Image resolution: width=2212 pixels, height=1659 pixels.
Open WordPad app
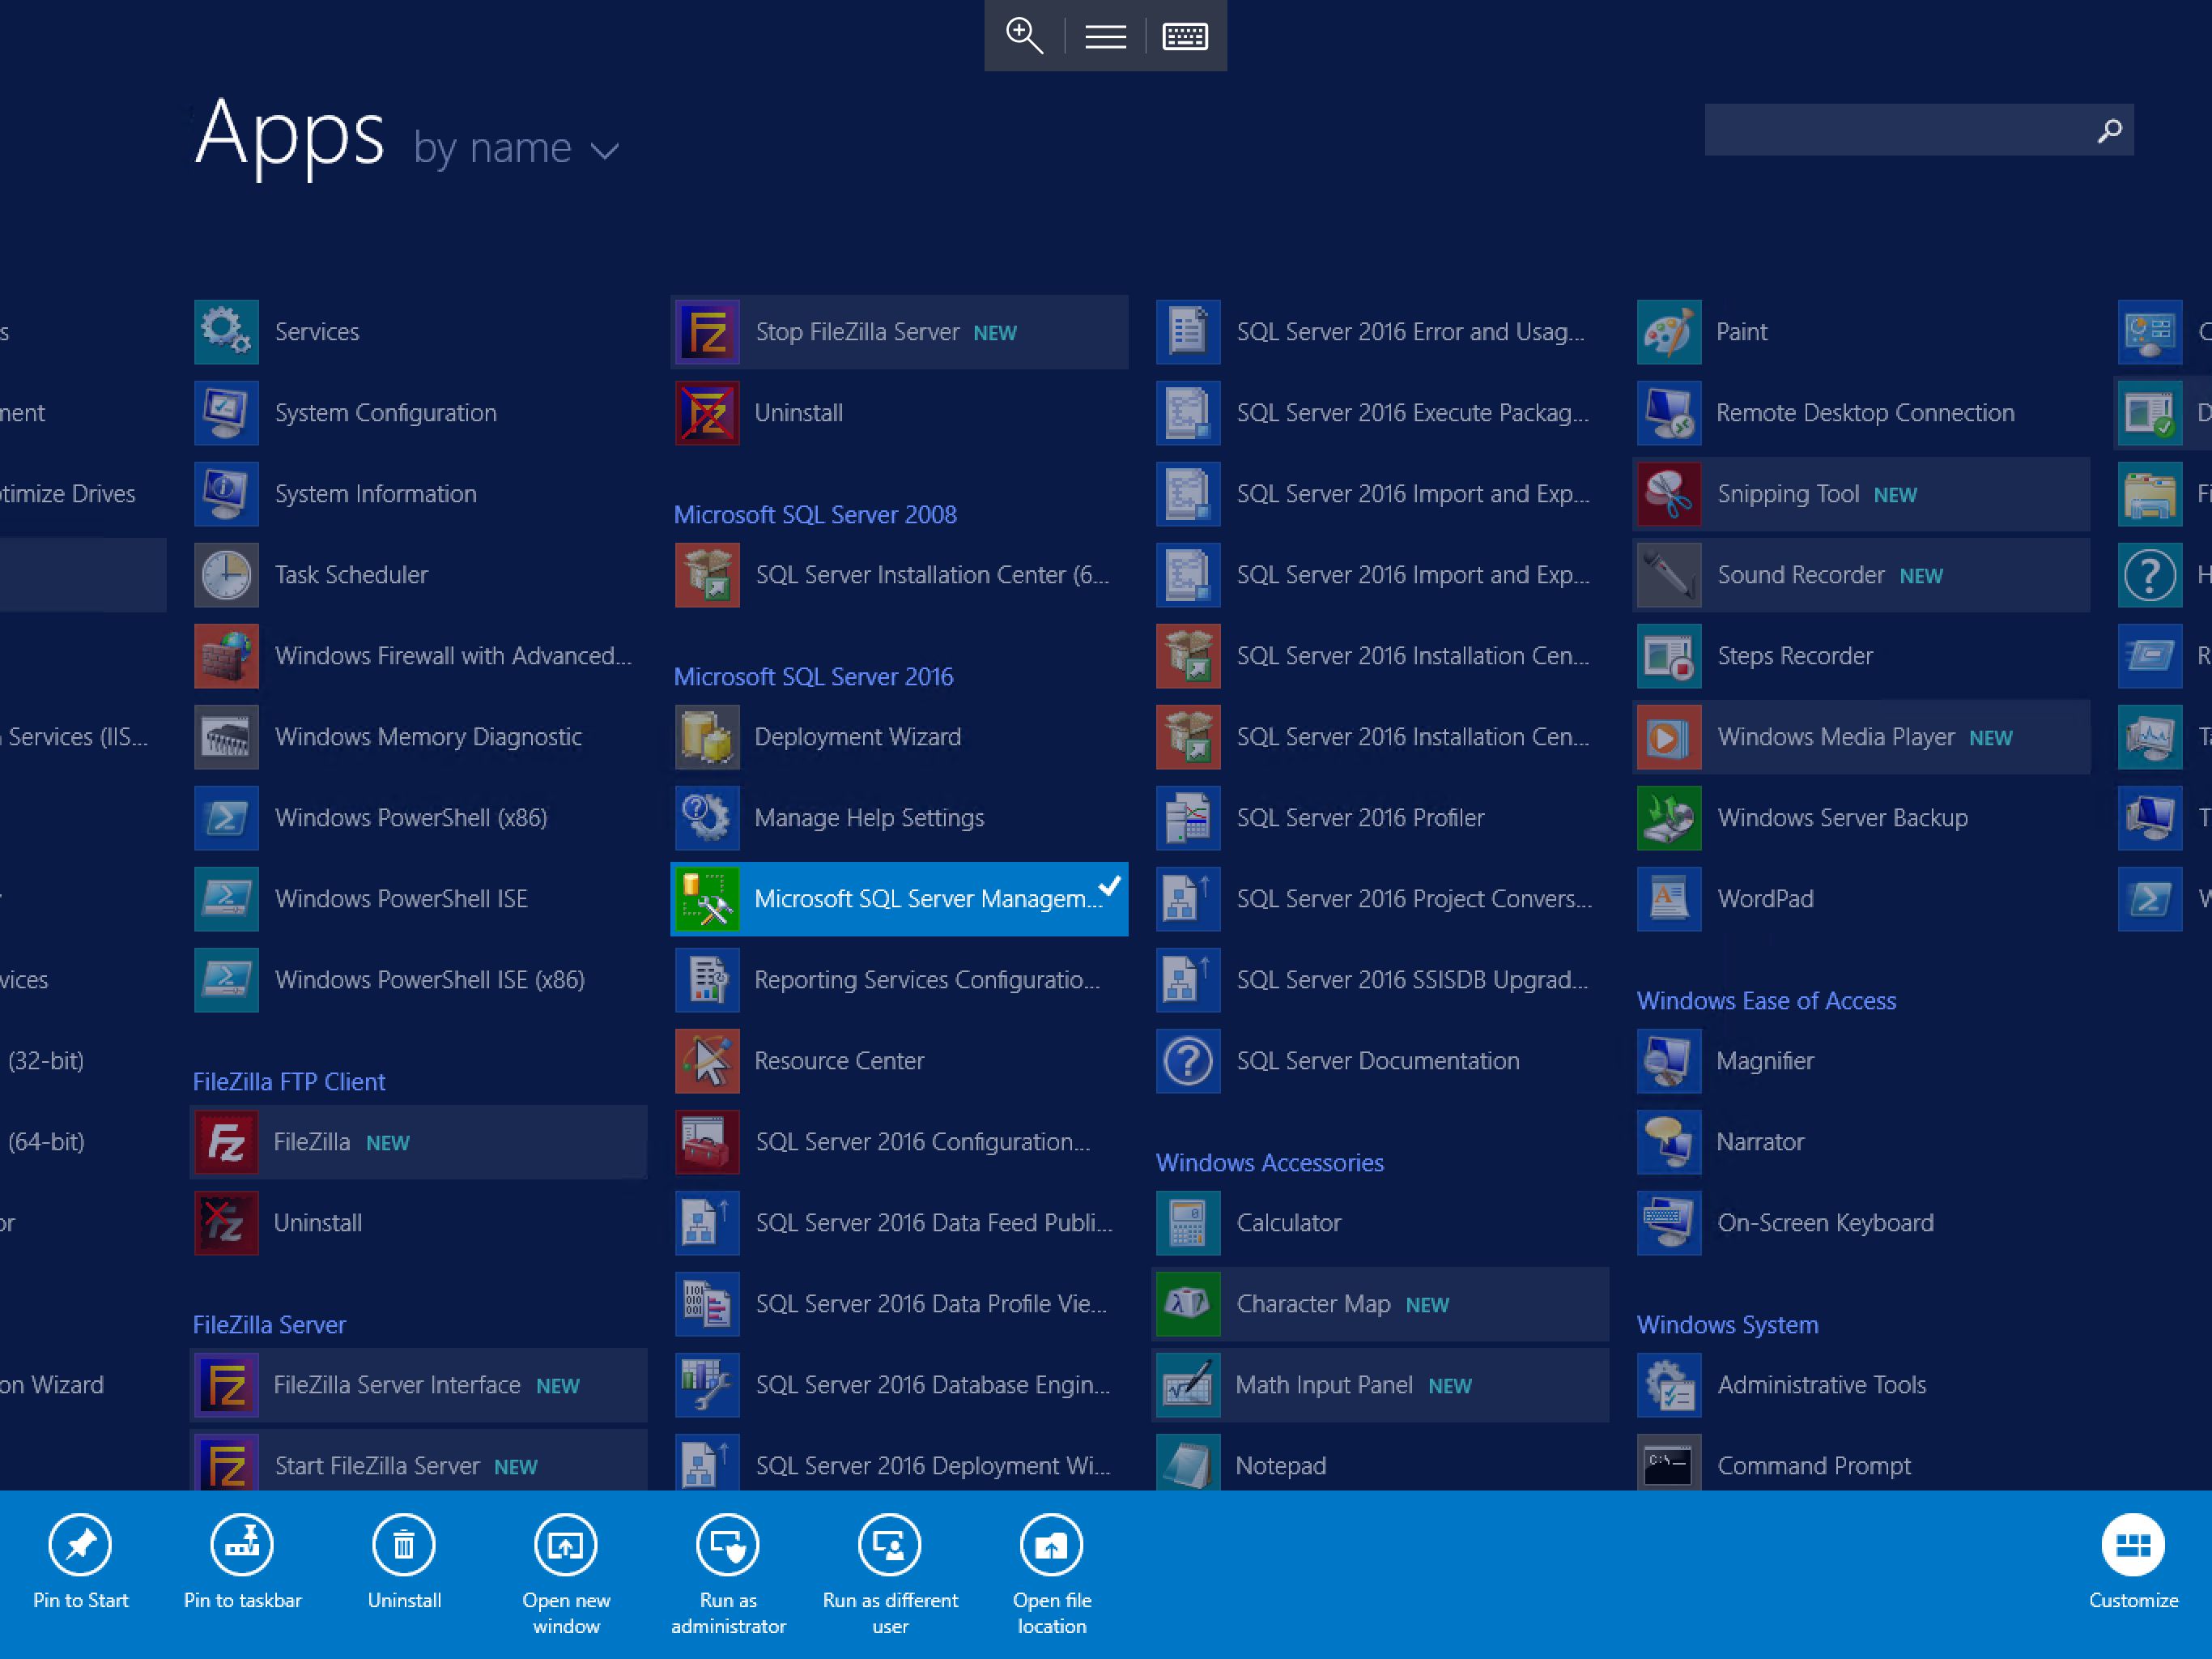(x=1860, y=898)
